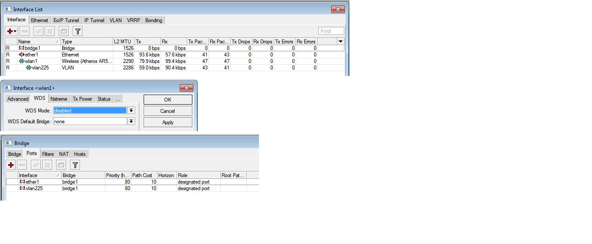Viewport: 592px width, 244px height.
Task: Click the Find search field in Interface List
Action: [x=331, y=31]
